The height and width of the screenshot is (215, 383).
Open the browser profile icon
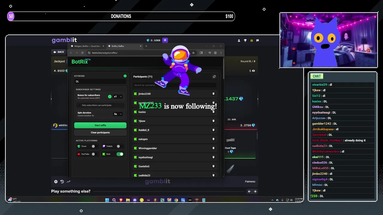click(215, 53)
